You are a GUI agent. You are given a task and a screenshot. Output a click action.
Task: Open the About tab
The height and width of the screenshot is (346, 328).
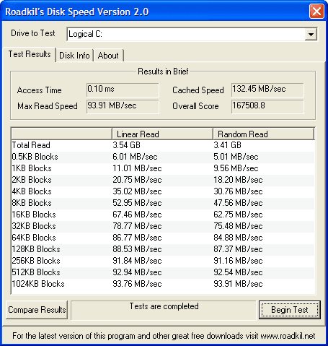tap(108, 56)
